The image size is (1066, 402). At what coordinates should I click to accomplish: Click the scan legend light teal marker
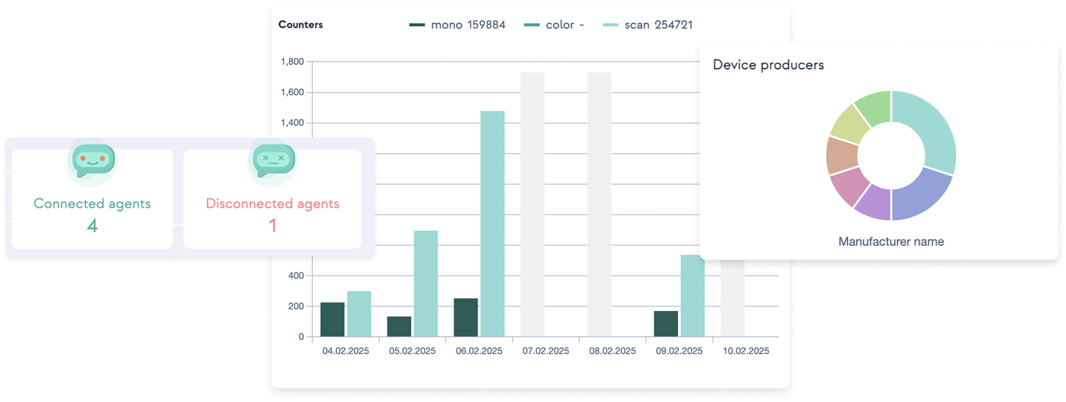(x=611, y=25)
